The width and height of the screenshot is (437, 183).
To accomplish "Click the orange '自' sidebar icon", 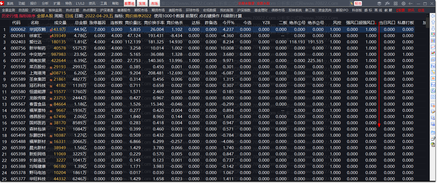I will point(433,78).
